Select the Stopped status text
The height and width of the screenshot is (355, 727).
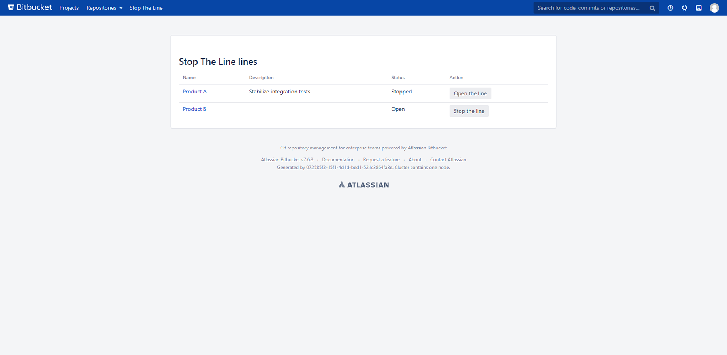point(401,92)
